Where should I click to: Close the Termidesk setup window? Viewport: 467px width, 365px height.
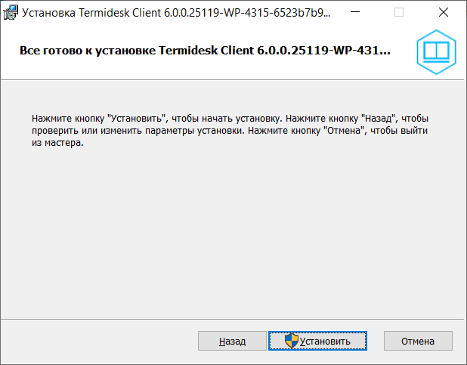[443, 12]
